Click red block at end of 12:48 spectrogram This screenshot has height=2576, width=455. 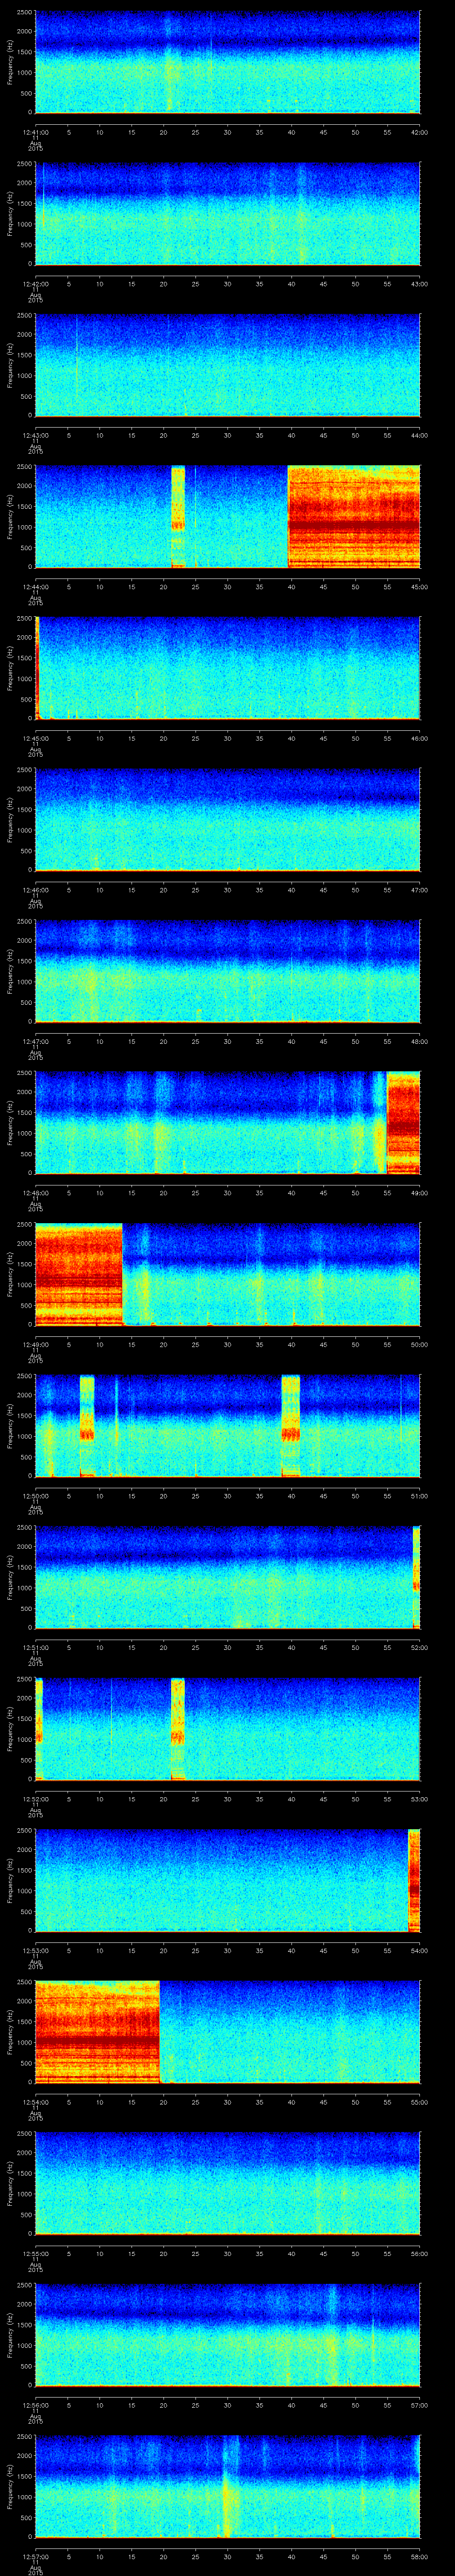pos(403,1122)
